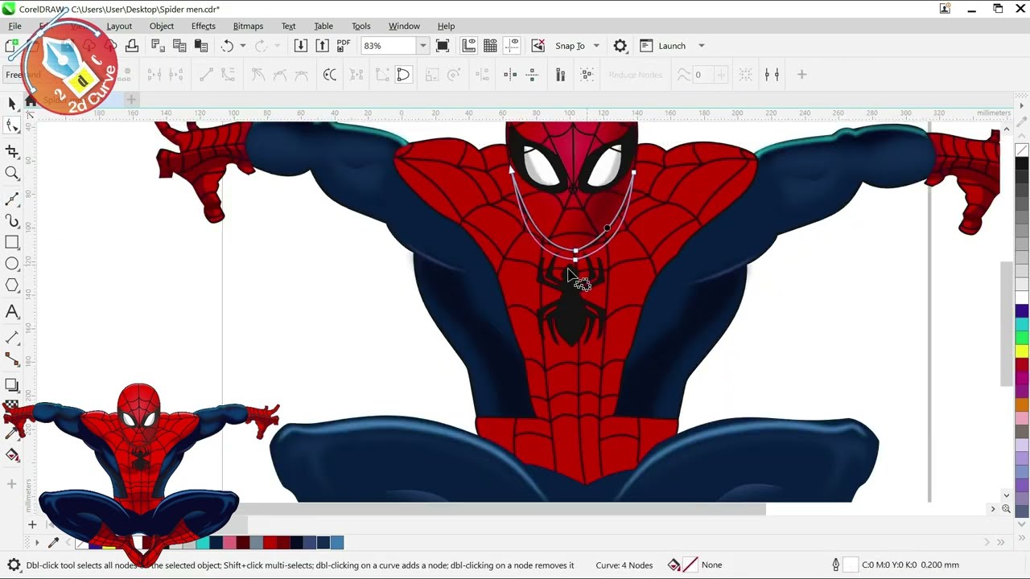Open the Bitmaps menu

coord(248,26)
